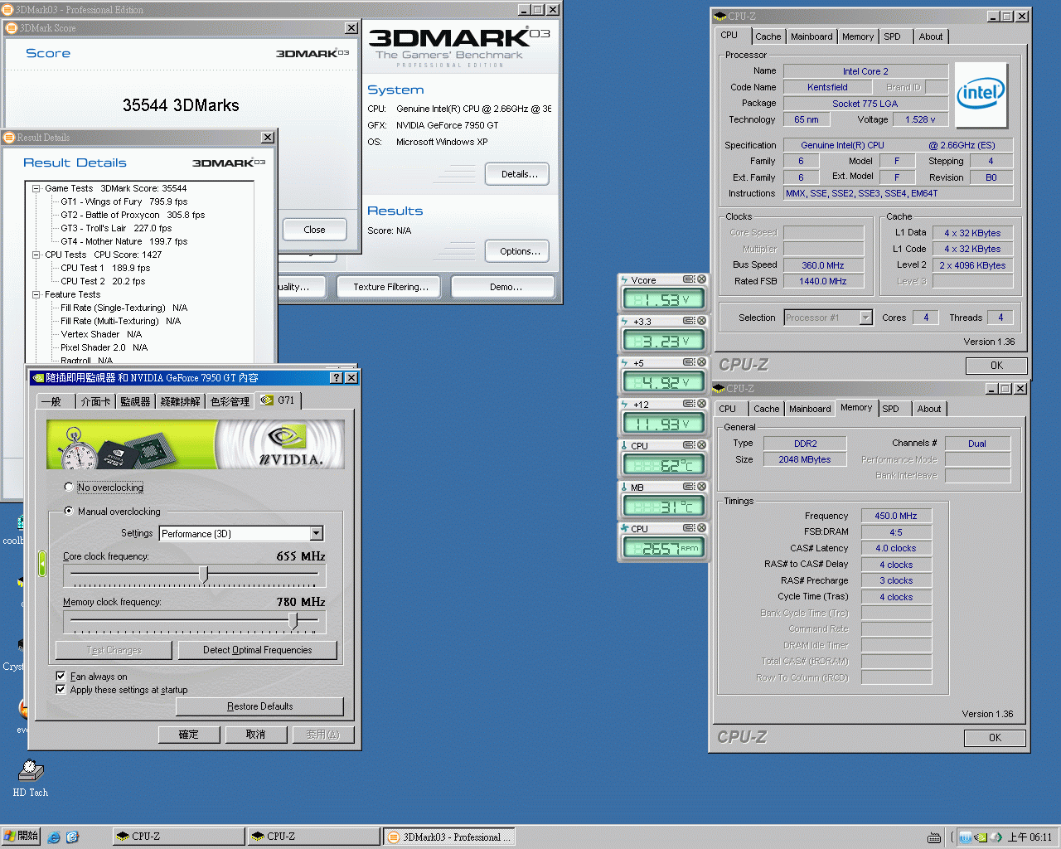
Task: Launch Internet Explorer from quick launch
Action: click(54, 837)
